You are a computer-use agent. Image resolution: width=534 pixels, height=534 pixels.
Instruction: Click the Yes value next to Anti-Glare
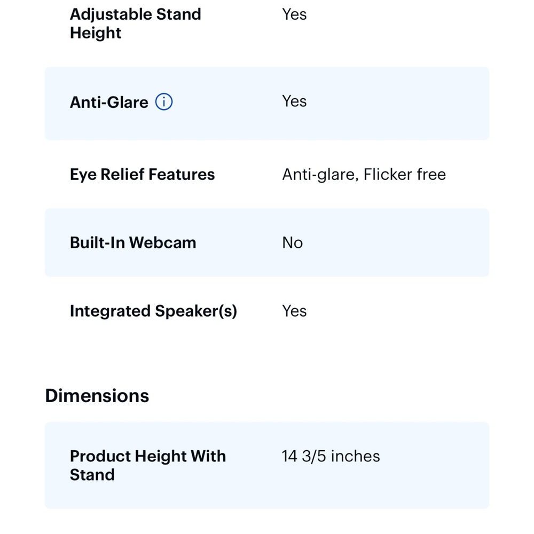(294, 101)
